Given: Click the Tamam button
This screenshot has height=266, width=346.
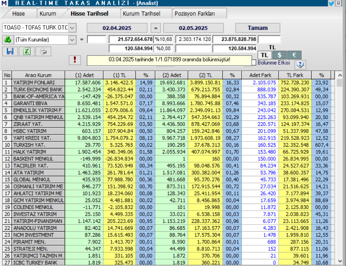Looking at the screenshot, I should [x=258, y=28].
